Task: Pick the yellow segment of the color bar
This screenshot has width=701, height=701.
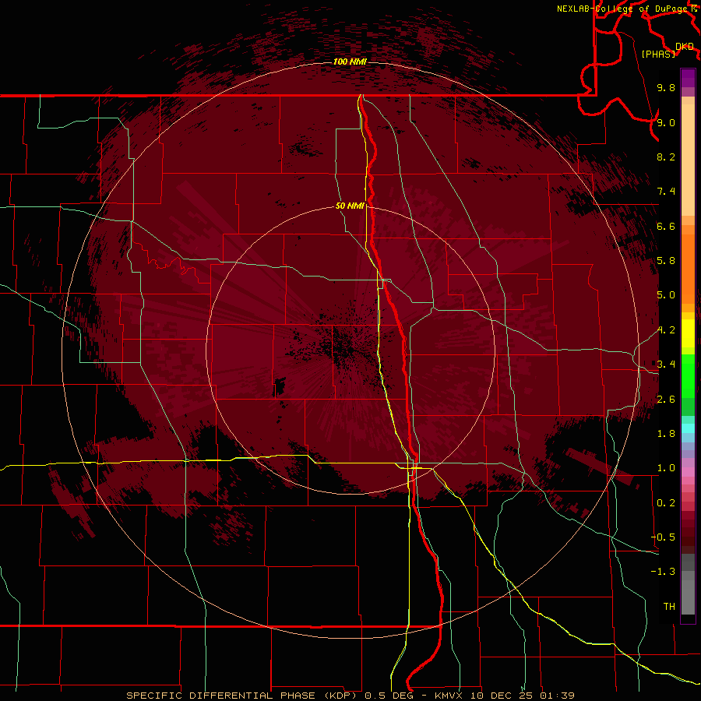Action: point(688,333)
